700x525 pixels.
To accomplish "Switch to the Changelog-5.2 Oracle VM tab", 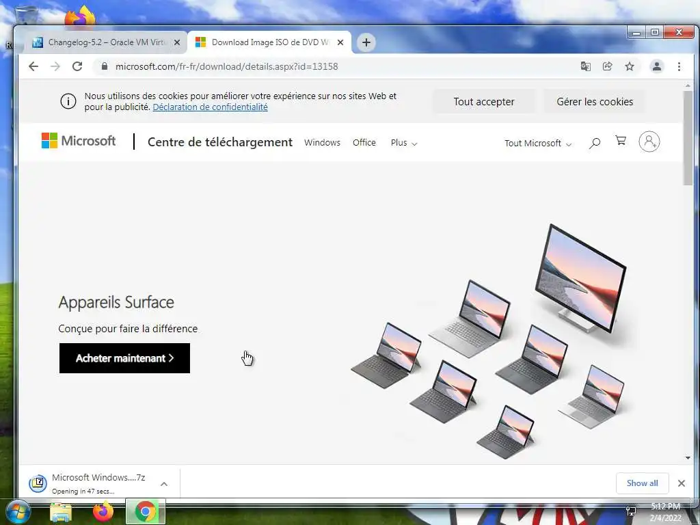I will coord(105,42).
